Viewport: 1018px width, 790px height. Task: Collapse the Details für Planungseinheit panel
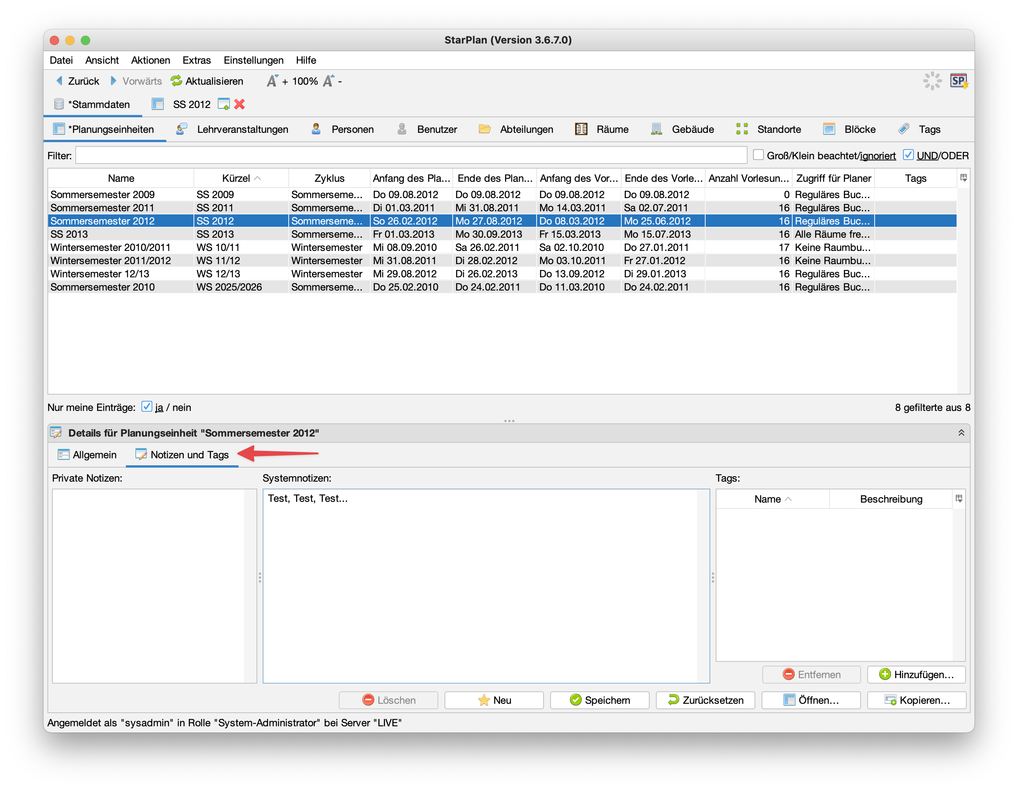pos(960,433)
